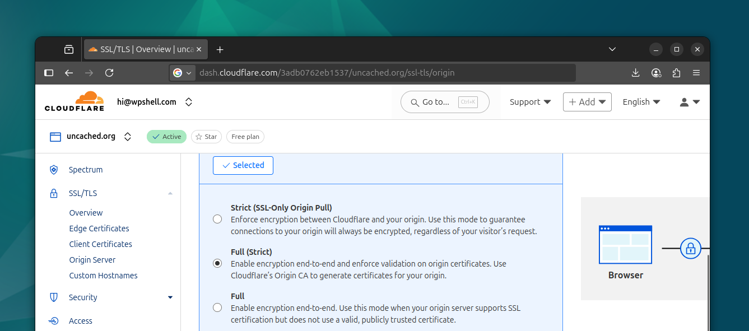Click the "Full (Strict)" heading text

pyautogui.click(x=252, y=252)
